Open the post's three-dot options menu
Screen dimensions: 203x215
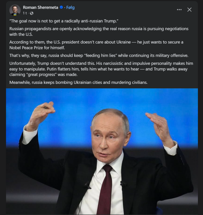pyautogui.click(x=179, y=10)
